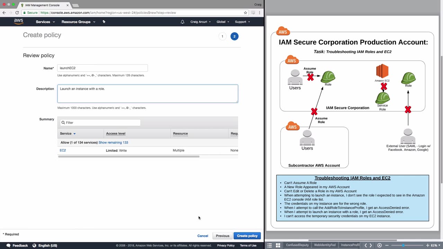Go to step 1 of Create policy
The width and height of the screenshot is (443, 249).
[x=222, y=36]
